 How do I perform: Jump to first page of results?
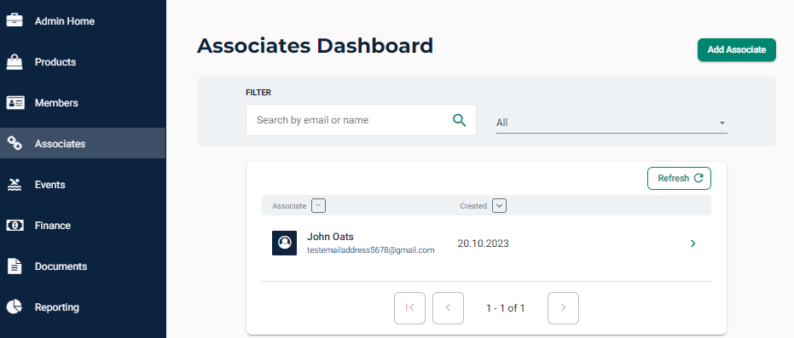409,307
